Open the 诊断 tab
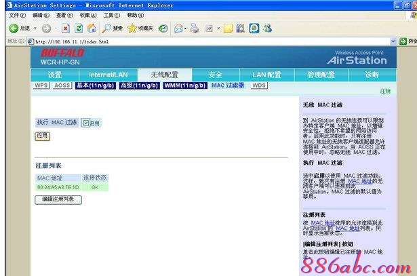Image resolution: width=417 pixels, height=276 pixels. coord(372,75)
